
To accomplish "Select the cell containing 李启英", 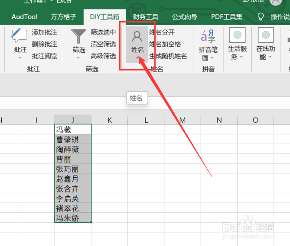I will pyautogui.click(x=73, y=198).
